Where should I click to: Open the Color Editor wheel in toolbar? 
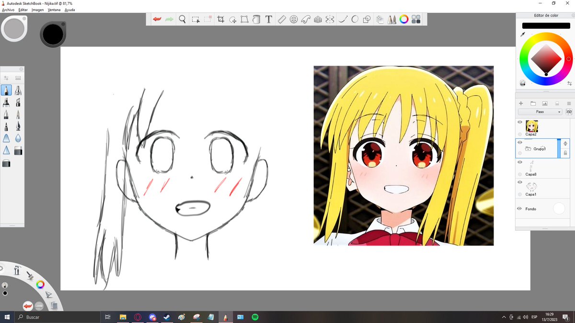click(404, 19)
